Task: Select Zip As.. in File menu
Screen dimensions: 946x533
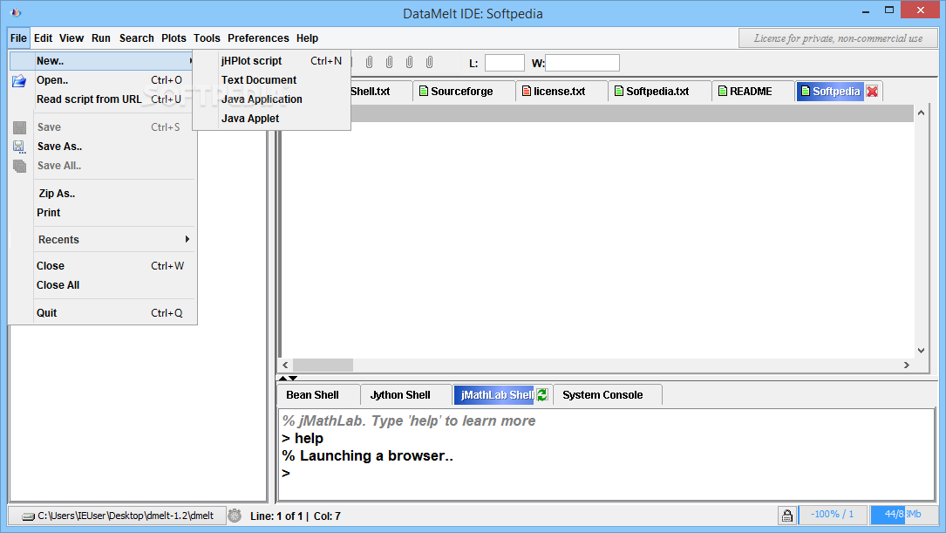Action: (103, 194)
